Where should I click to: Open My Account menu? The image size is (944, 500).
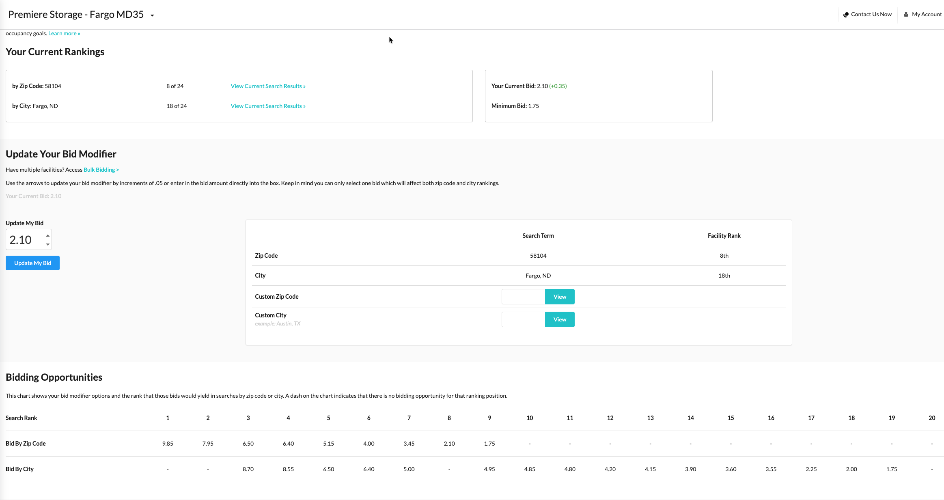pyautogui.click(x=927, y=14)
